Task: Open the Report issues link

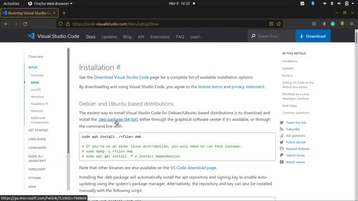Action: click(295, 155)
